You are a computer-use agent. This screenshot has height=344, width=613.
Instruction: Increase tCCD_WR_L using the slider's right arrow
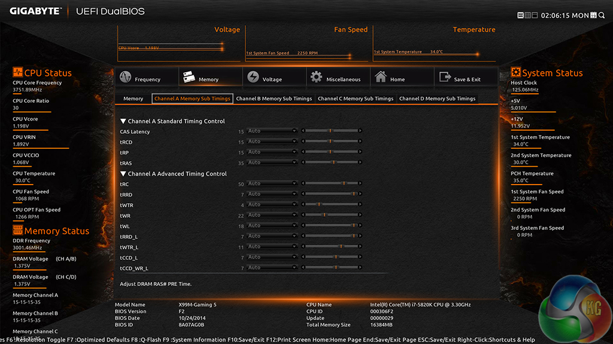360,268
